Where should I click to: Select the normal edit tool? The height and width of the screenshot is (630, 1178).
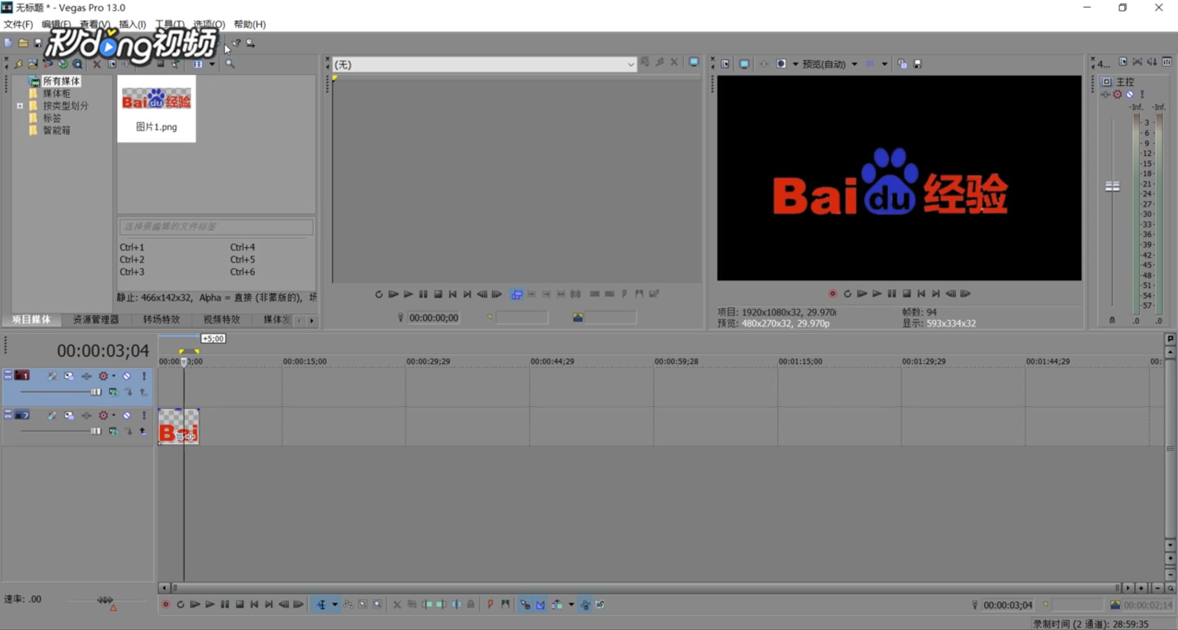point(321,605)
